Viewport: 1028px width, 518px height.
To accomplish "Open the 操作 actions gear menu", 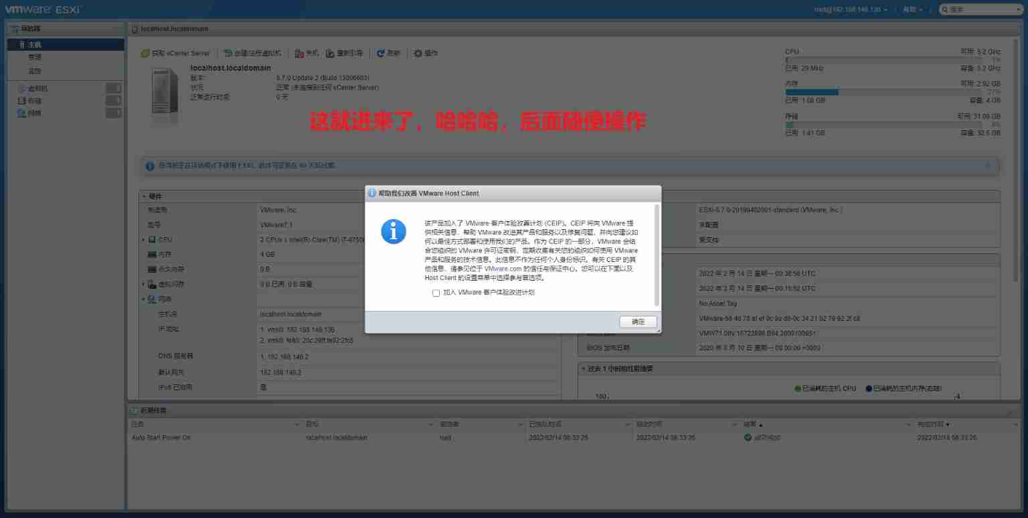I will coord(426,53).
